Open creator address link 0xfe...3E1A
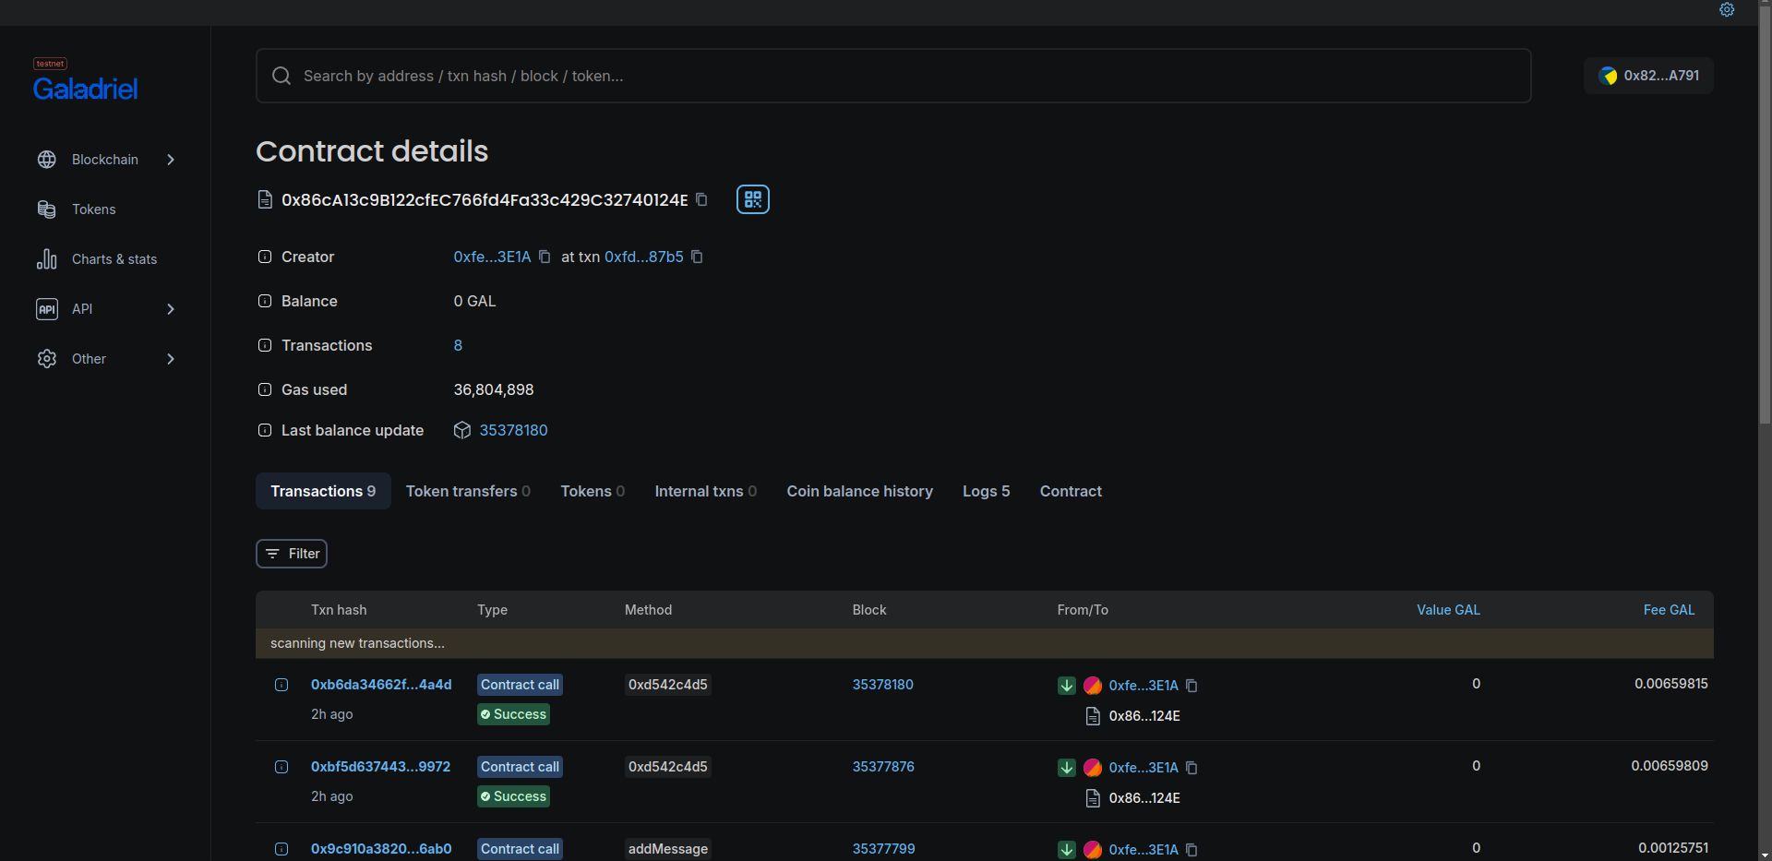 tap(492, 257)
